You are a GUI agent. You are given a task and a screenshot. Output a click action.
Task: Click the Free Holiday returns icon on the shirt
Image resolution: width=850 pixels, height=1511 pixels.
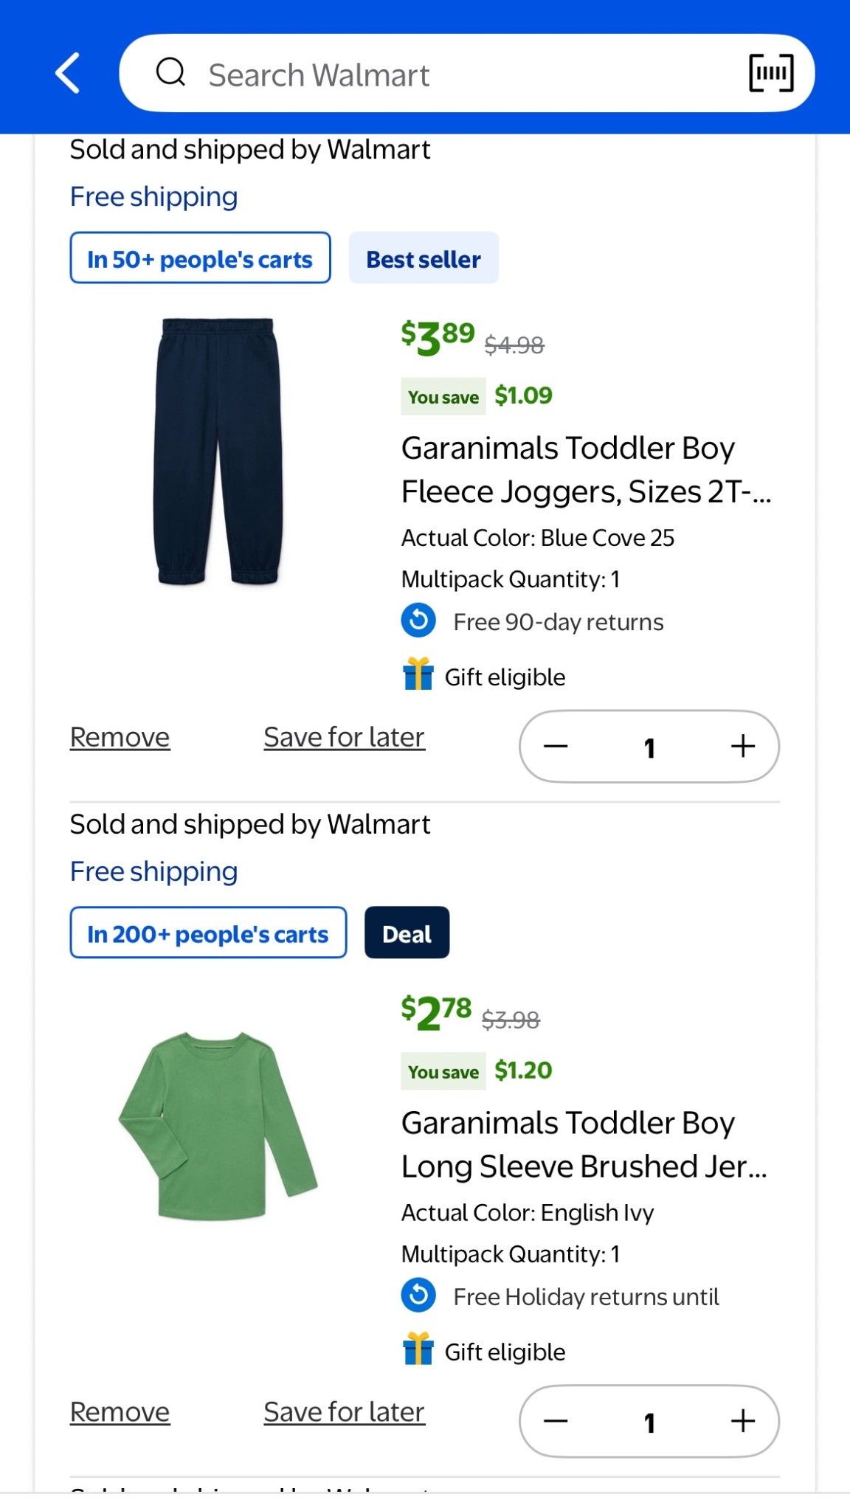[x=418, y=1295]
